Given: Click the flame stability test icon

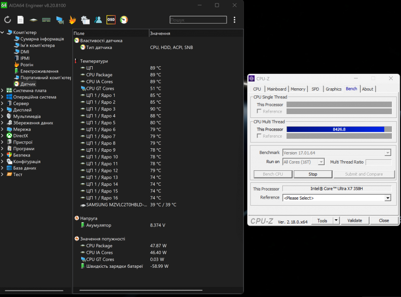Looking at the screenshot, I should click(x=73, y=20).
